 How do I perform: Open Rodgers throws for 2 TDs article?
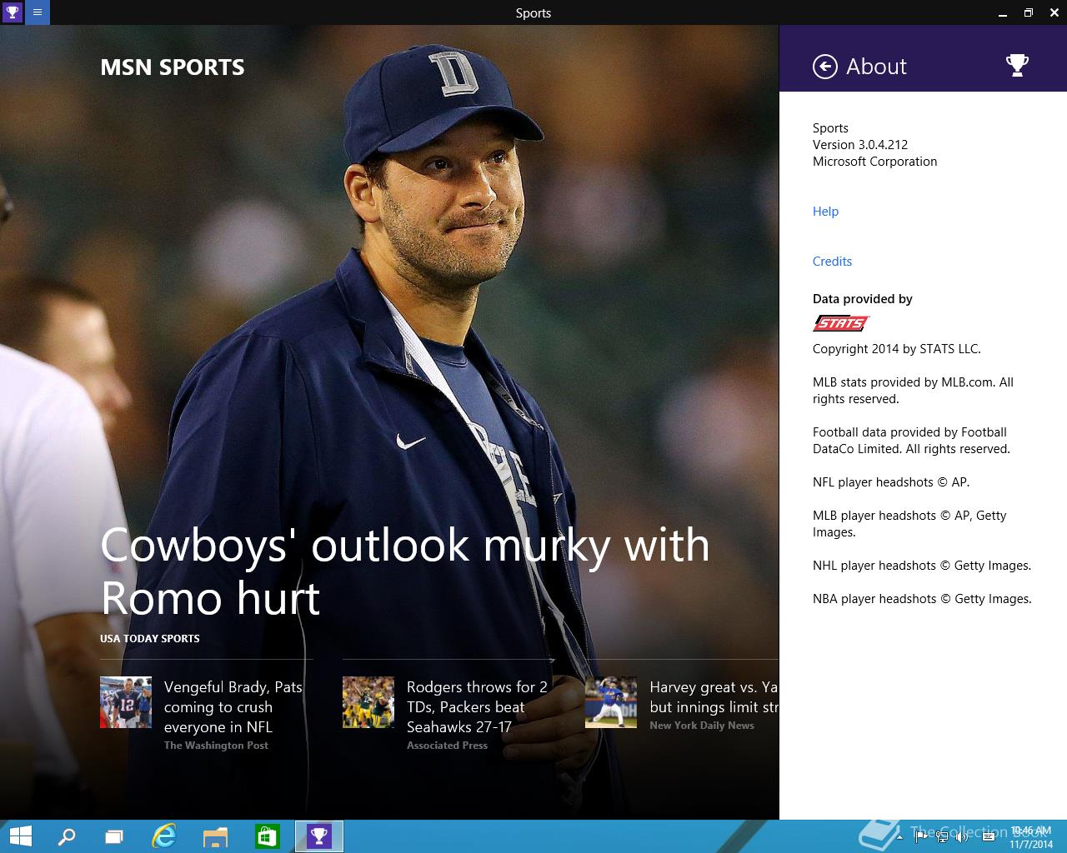(477, 706)
